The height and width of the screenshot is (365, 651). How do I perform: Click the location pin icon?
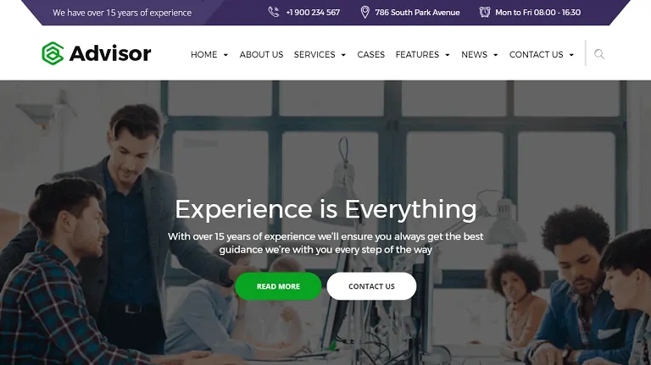pos(365,12)
